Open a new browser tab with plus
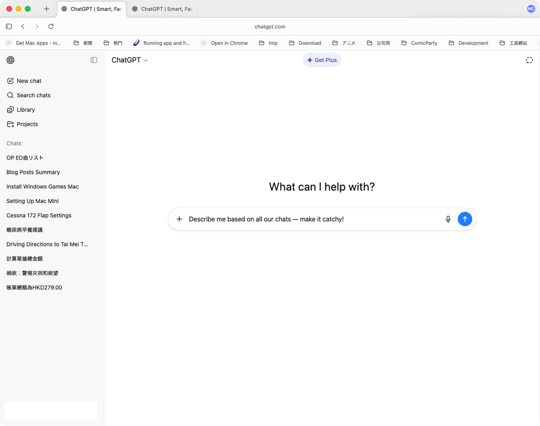Viewport: 540px width, 426px height. coord(46,9)
